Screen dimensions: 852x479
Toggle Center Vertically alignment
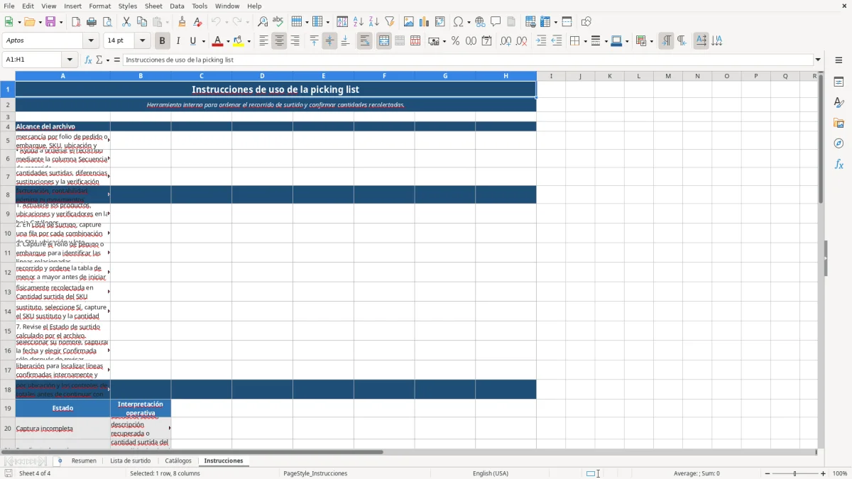tap(329, 41)
